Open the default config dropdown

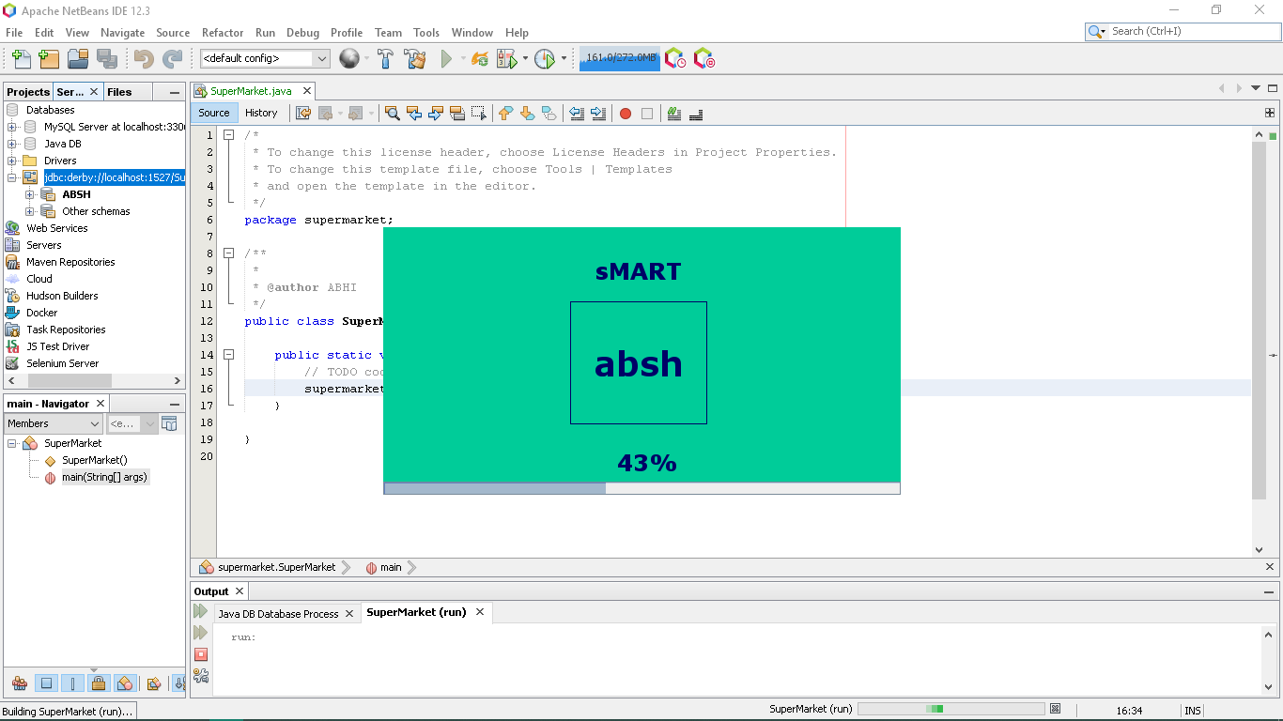point(322,57)
